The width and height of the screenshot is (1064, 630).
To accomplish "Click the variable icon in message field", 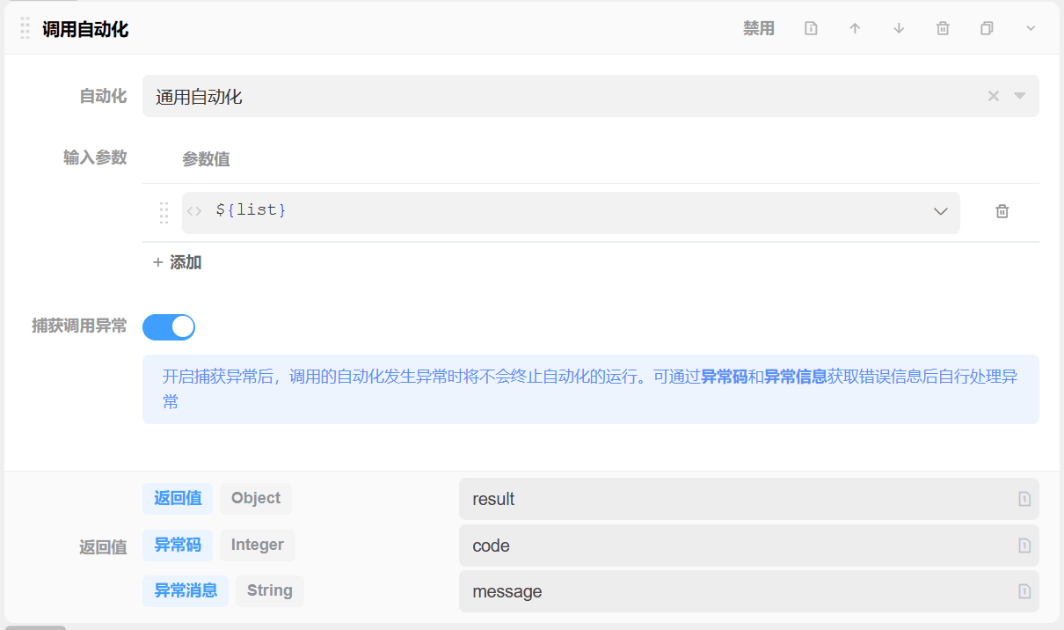I will pyautogui.click(x=1024, y=591).
